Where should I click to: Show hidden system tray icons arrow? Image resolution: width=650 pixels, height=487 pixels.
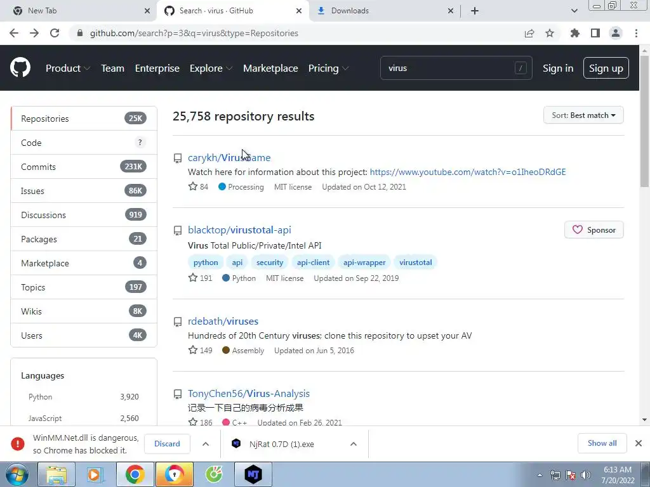(540, 476)
